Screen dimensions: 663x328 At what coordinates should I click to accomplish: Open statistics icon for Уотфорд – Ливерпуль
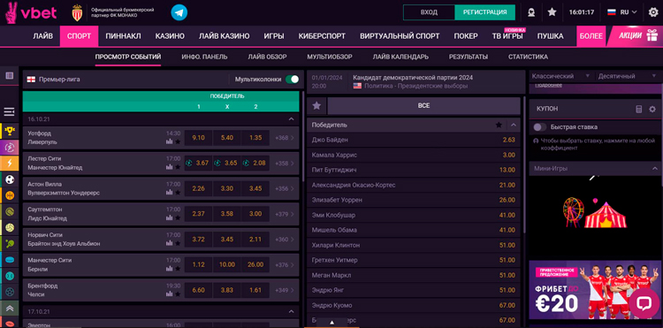pyautogui.click(x=169, y=142)
